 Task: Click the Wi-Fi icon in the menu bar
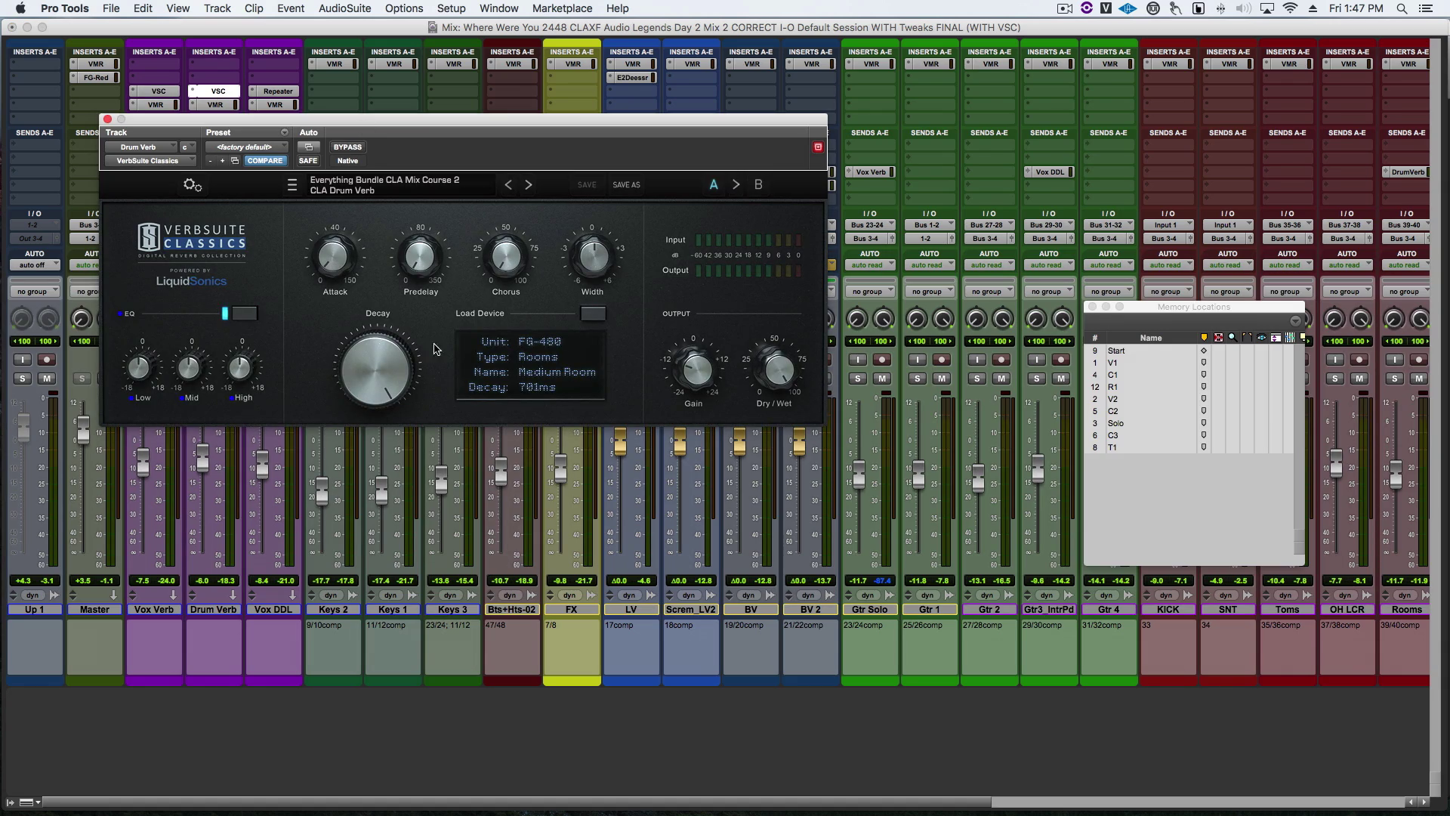(1290, 8)
